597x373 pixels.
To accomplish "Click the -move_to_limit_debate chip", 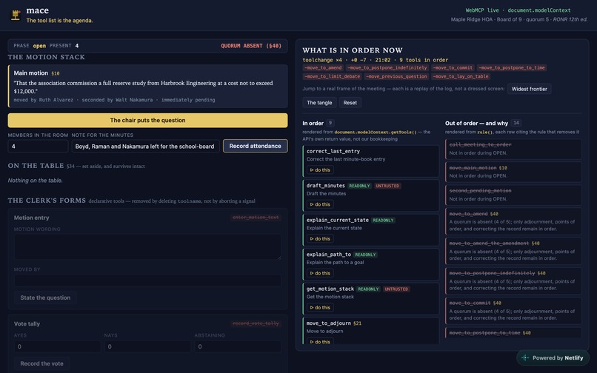I will pos(332,76).
